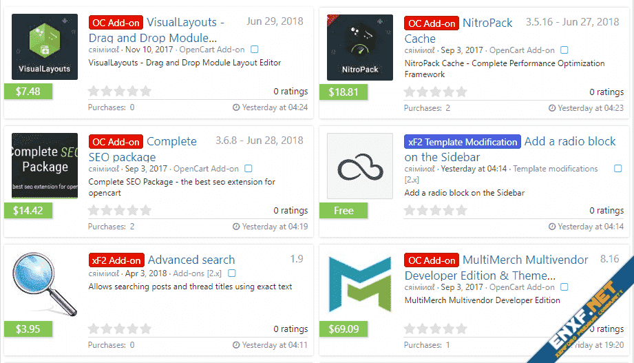Click the cloud logo resource icon

[360, 166]
